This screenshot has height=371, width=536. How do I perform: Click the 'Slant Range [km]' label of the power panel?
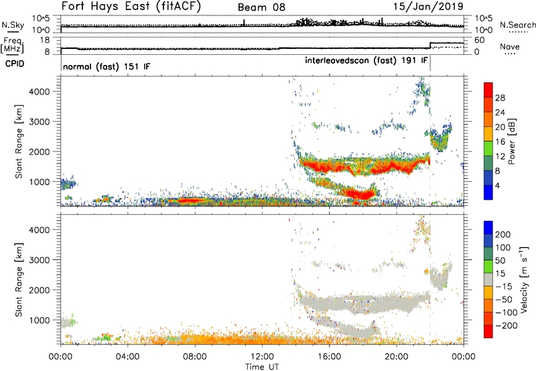[19, 141]
